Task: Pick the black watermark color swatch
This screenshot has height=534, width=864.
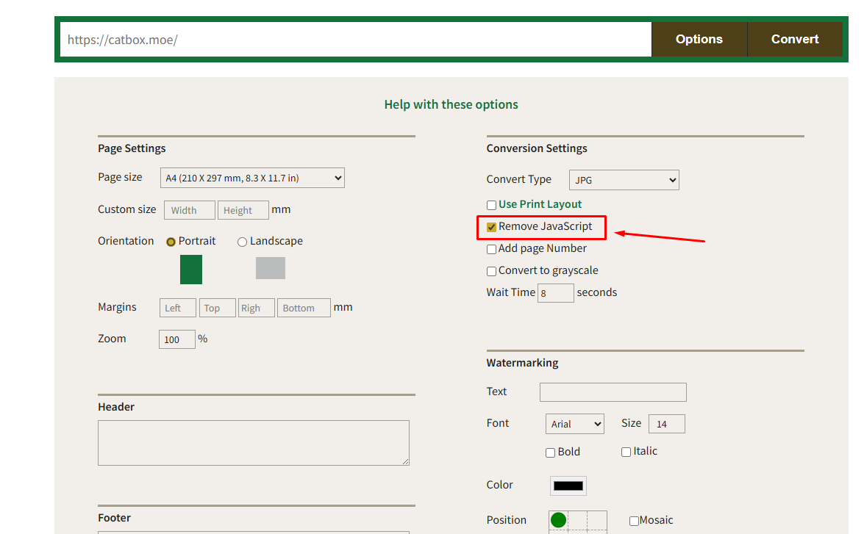Action: pyautogui.click(x=568, y=486)
